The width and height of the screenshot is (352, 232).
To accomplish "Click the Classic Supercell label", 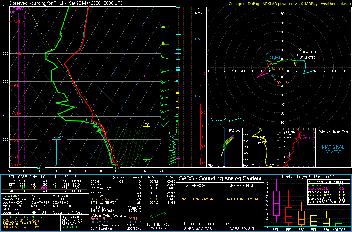I will click(x=305, y=136).
